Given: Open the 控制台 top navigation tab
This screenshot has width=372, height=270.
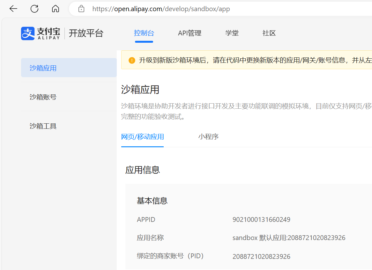Looking at the screenshot, I should [x=144, y=33].
